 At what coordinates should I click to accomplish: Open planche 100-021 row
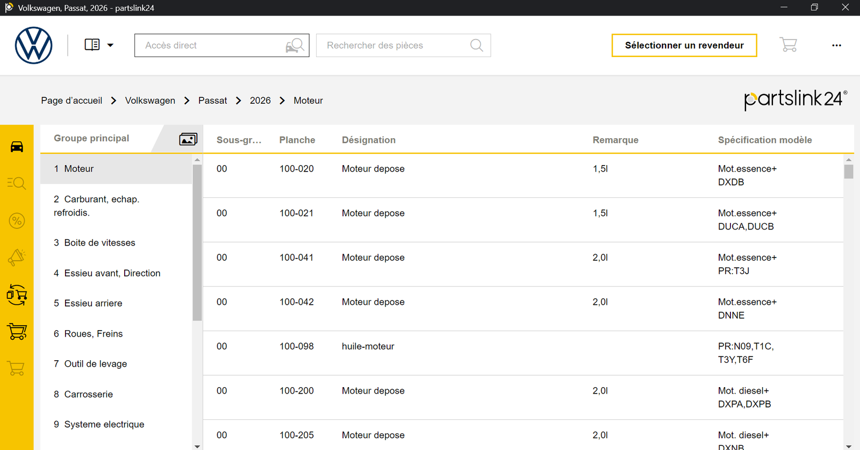pos(523,220)
